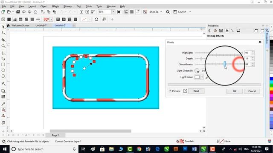The width and height of the screenshot is (273, 153).
Task: Click the Save icon in toolbar
Action: [x=18, y=12]
